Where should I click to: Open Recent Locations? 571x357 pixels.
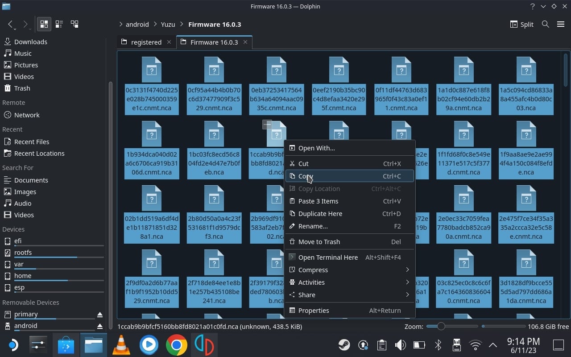(39, 153)
